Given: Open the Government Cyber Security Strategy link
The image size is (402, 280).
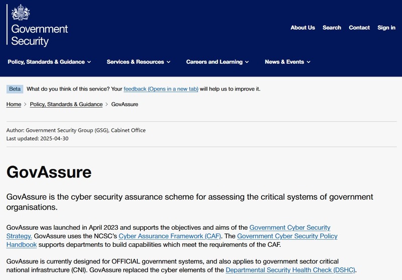Looking at the screenshot, I should [x=289, y=228].
